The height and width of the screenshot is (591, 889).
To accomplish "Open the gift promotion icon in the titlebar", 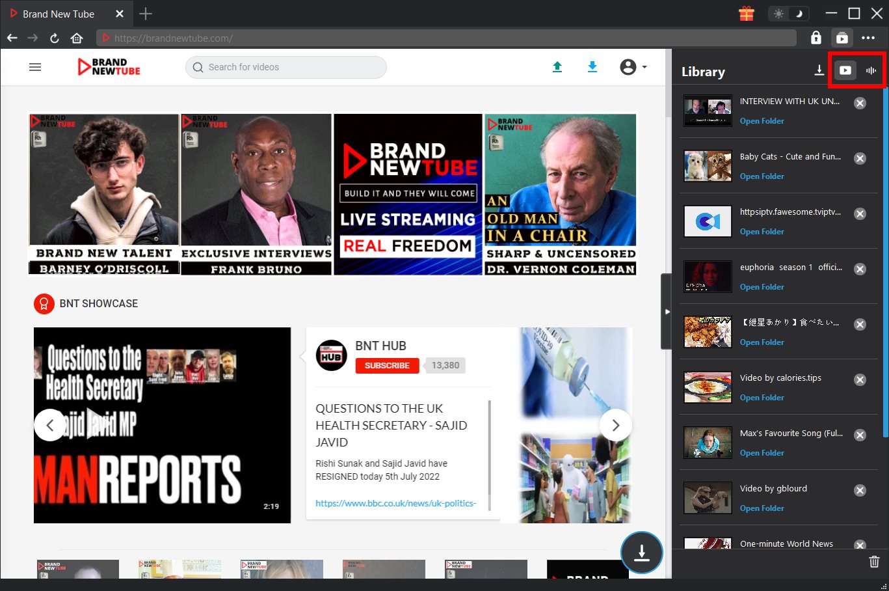I will point(747,13).
